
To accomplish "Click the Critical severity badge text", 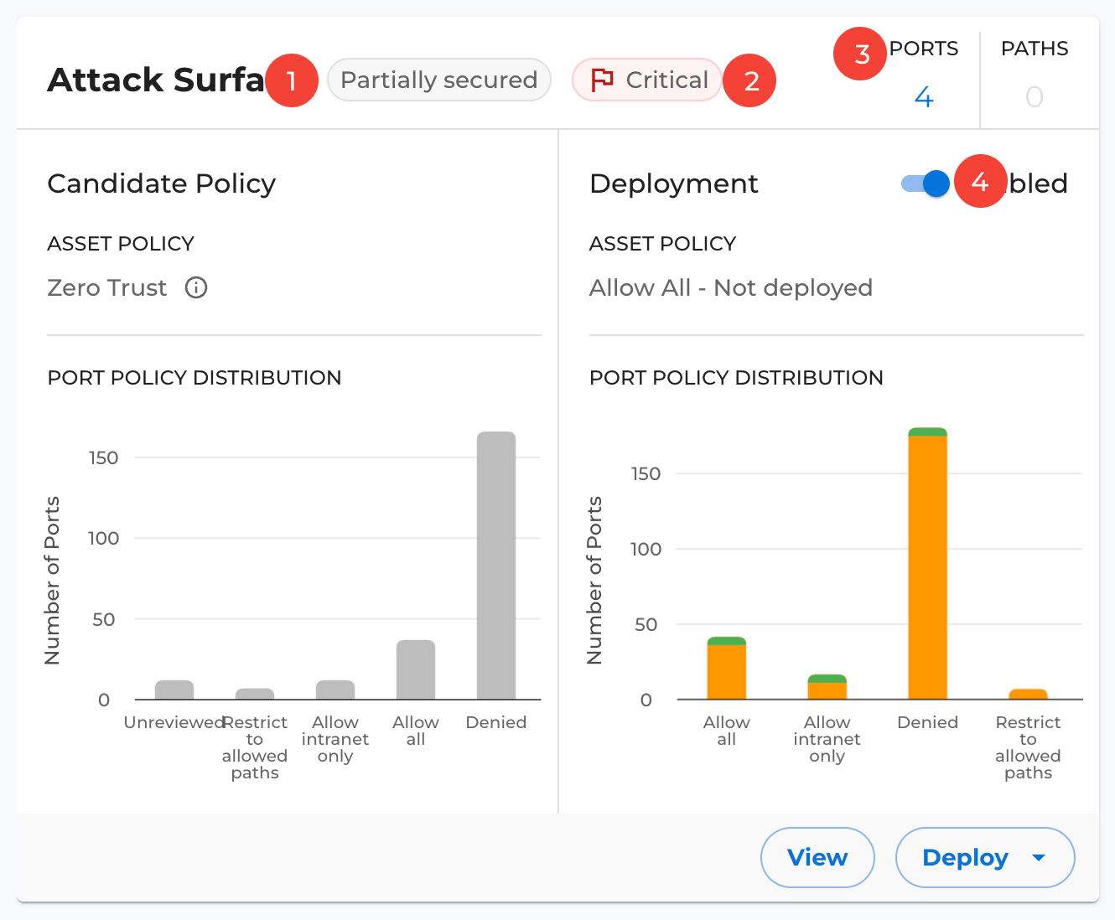I will [666, 80].
